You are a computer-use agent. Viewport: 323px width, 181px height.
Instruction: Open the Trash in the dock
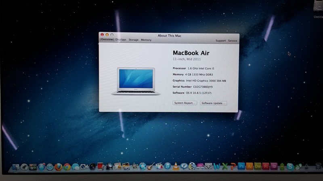click(x=318, y=166)
